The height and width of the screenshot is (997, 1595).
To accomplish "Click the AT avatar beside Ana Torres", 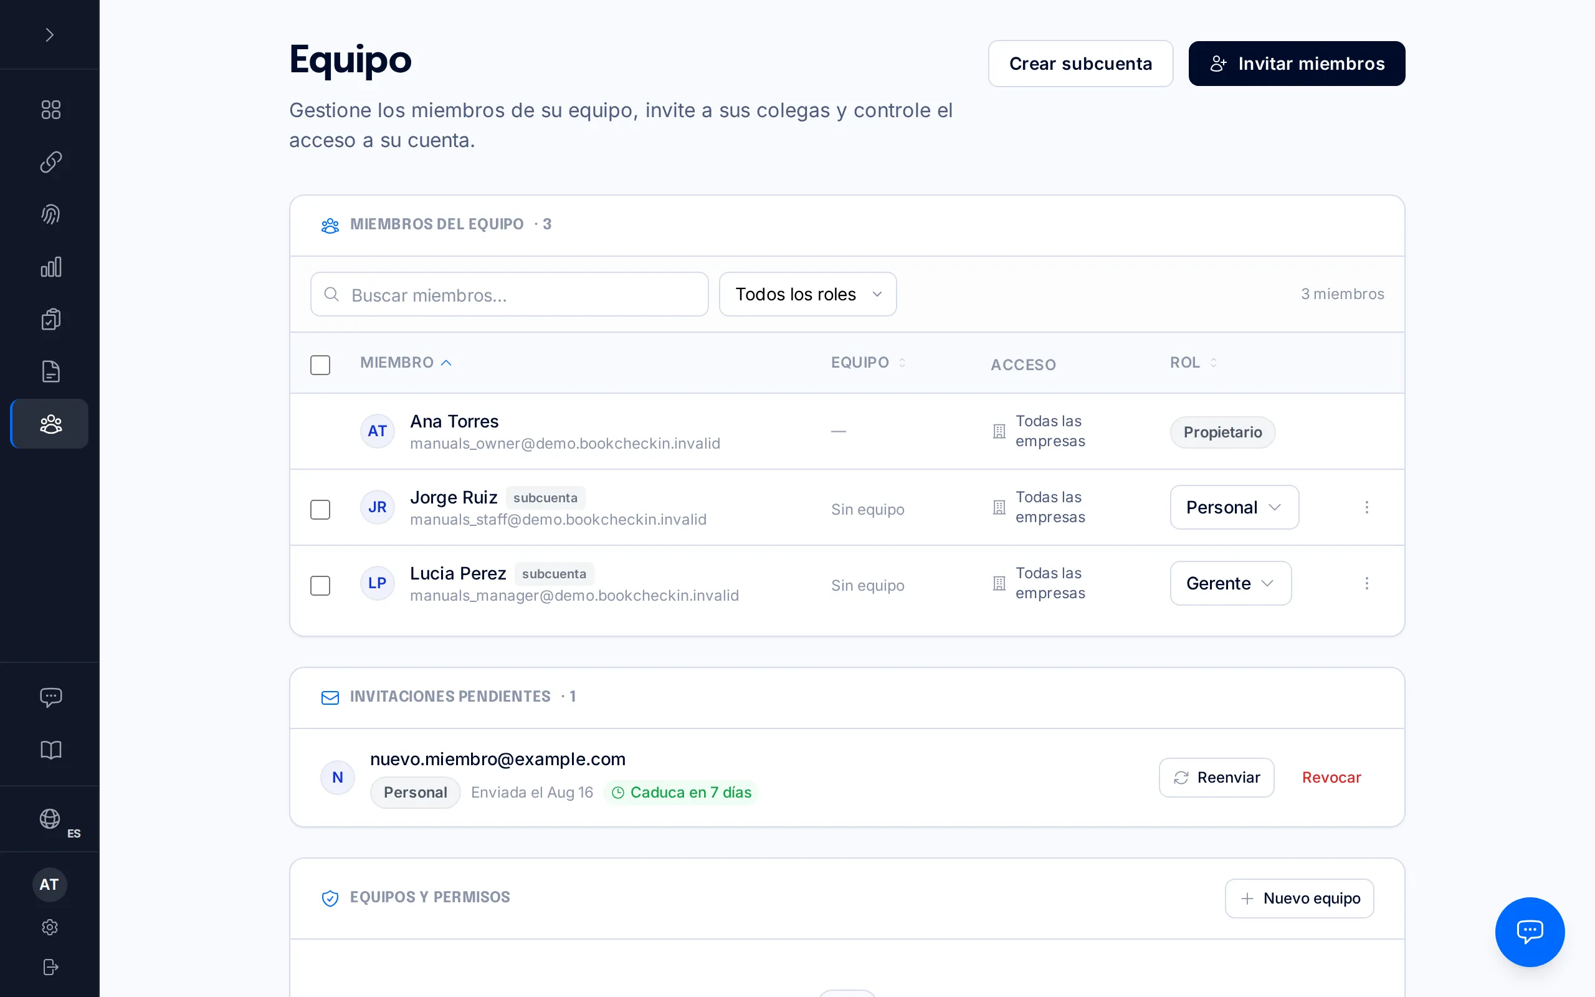I will 377,431.
